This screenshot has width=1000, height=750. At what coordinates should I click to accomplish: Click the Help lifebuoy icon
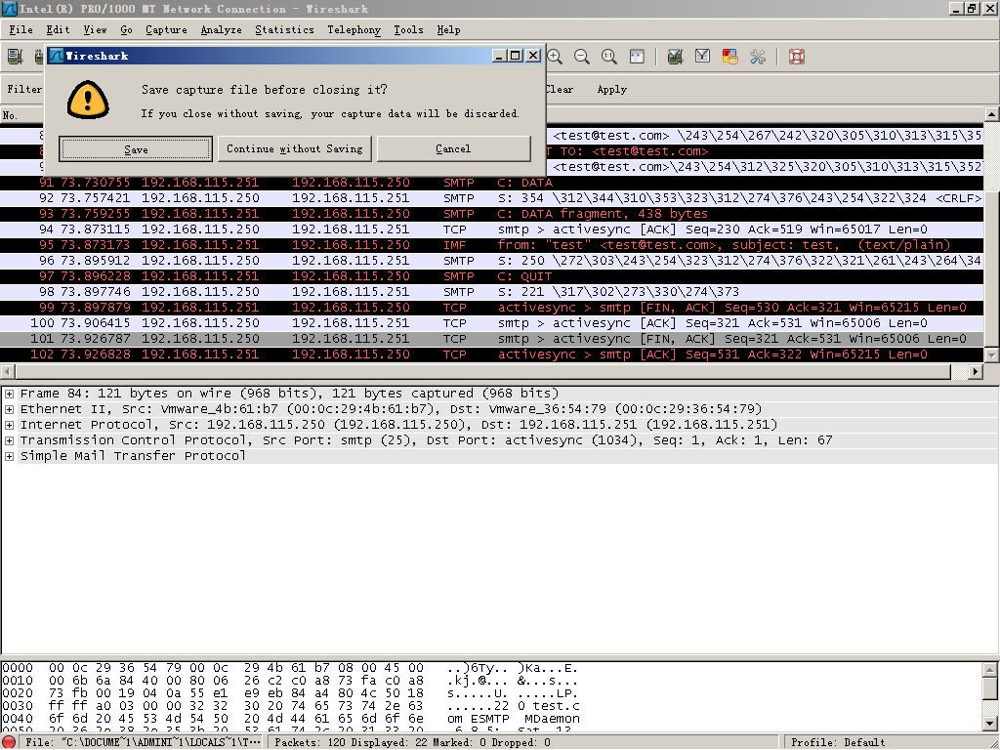pos(797,56)
